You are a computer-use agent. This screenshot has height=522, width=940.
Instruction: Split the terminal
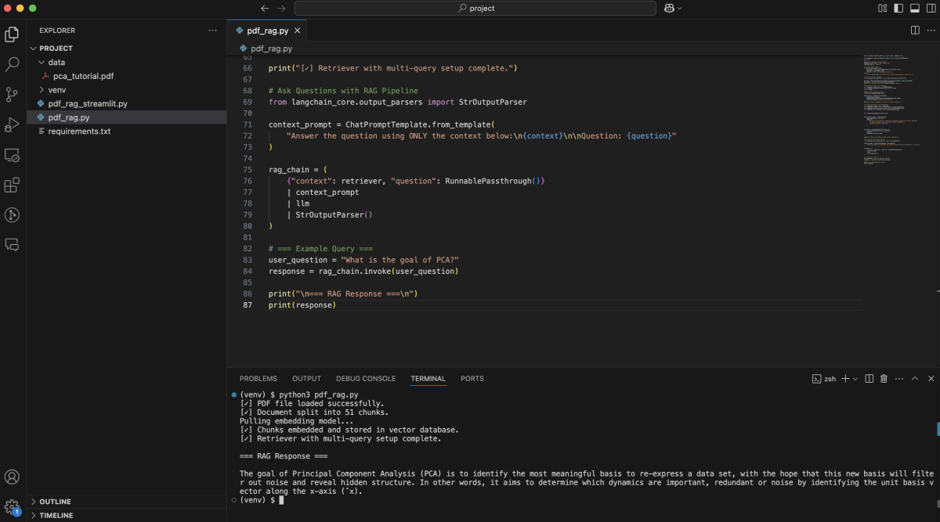pyautogui.click(x=869, y=379)
